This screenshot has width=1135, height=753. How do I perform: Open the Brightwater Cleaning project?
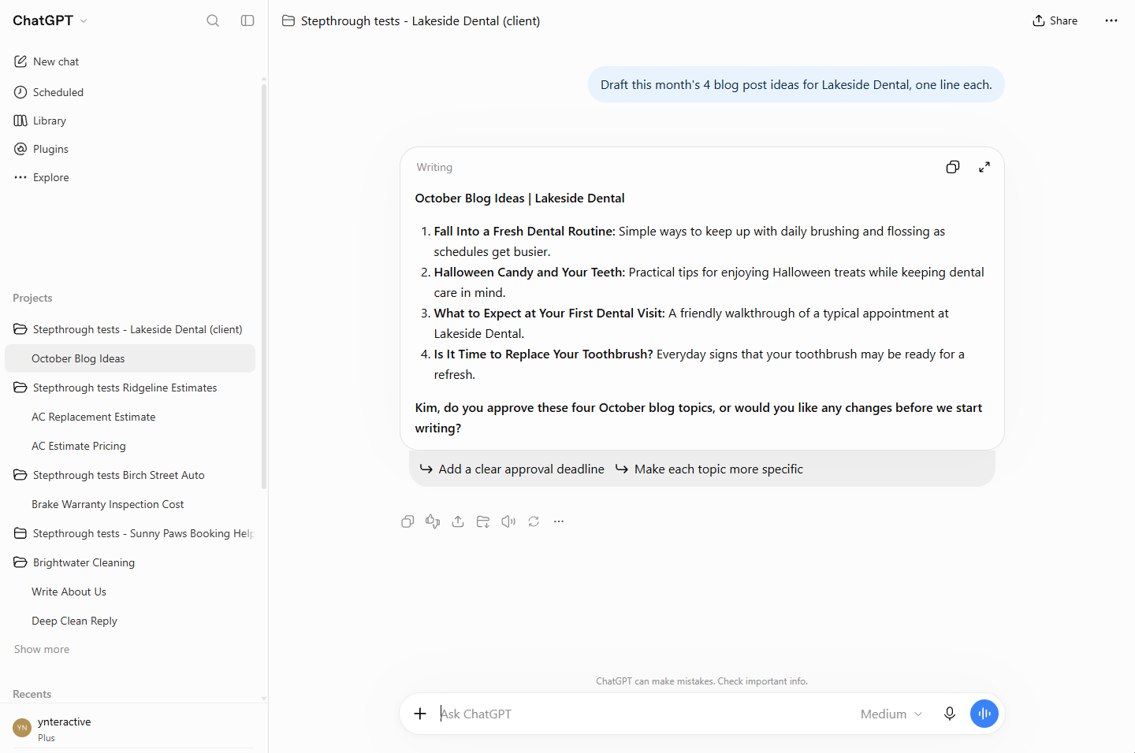tap(130, 562)
